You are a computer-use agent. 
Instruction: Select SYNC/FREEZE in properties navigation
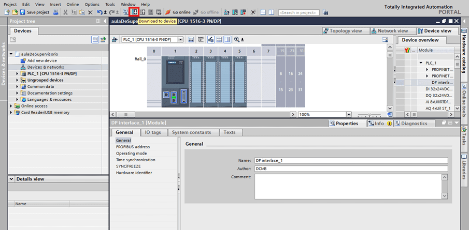(129, 166)
